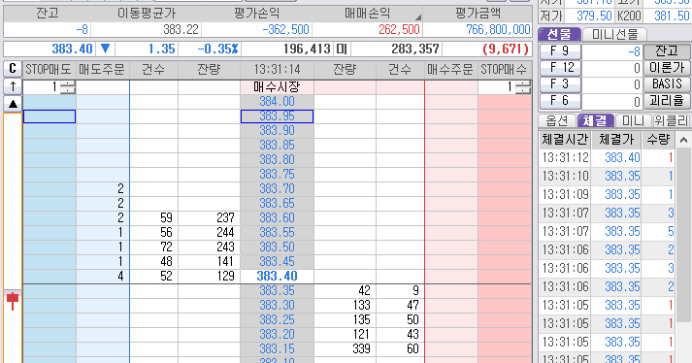This screenshot has width=692, height=363.
Task: Click the 체결시간 column header
Action: (565, 140)
